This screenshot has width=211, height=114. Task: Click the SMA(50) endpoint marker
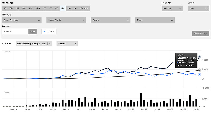pos(200,70)
